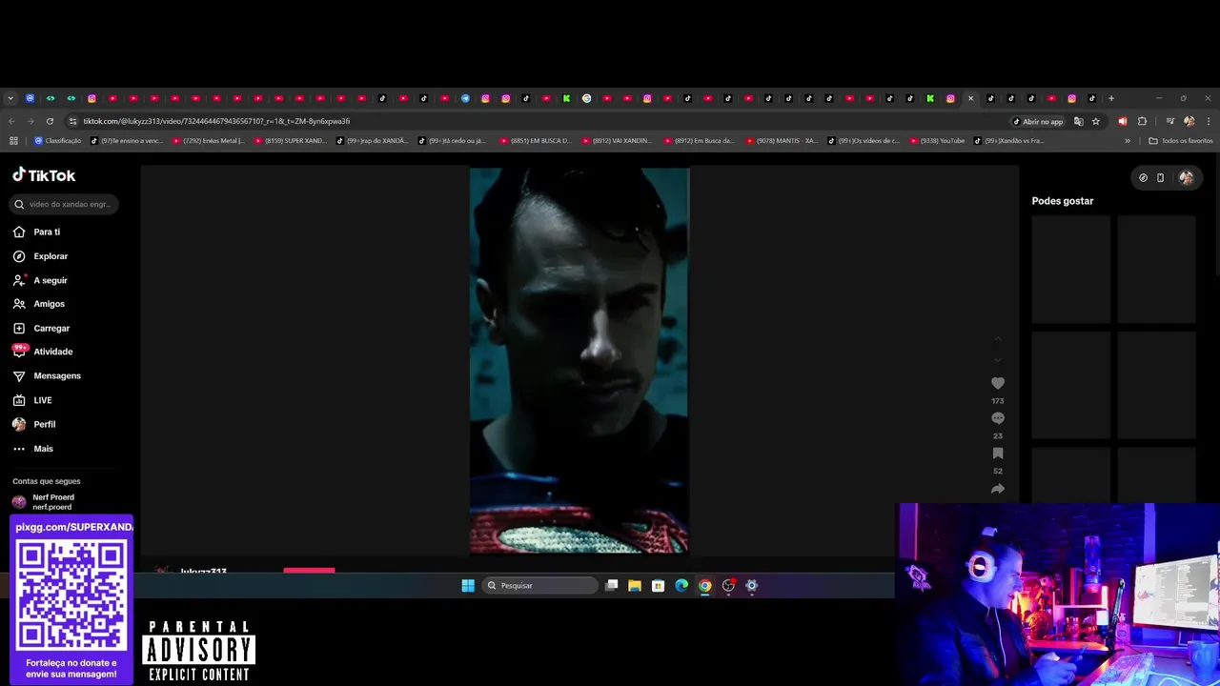The image size is (1220, 686).
Task: Open Windows Start menu
Action: (468, 586)
